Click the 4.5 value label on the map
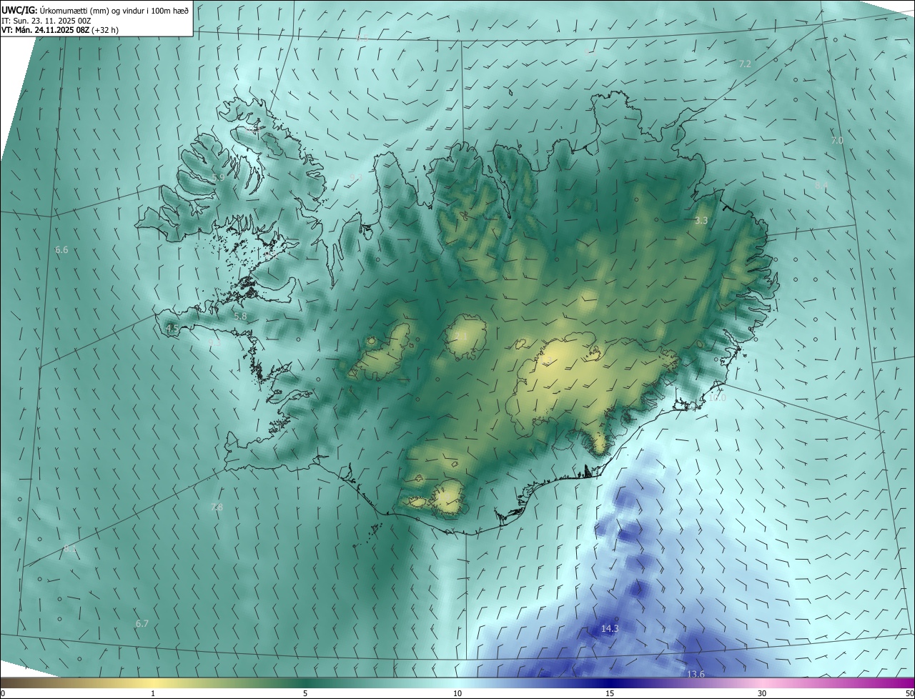 click(172, 329)
